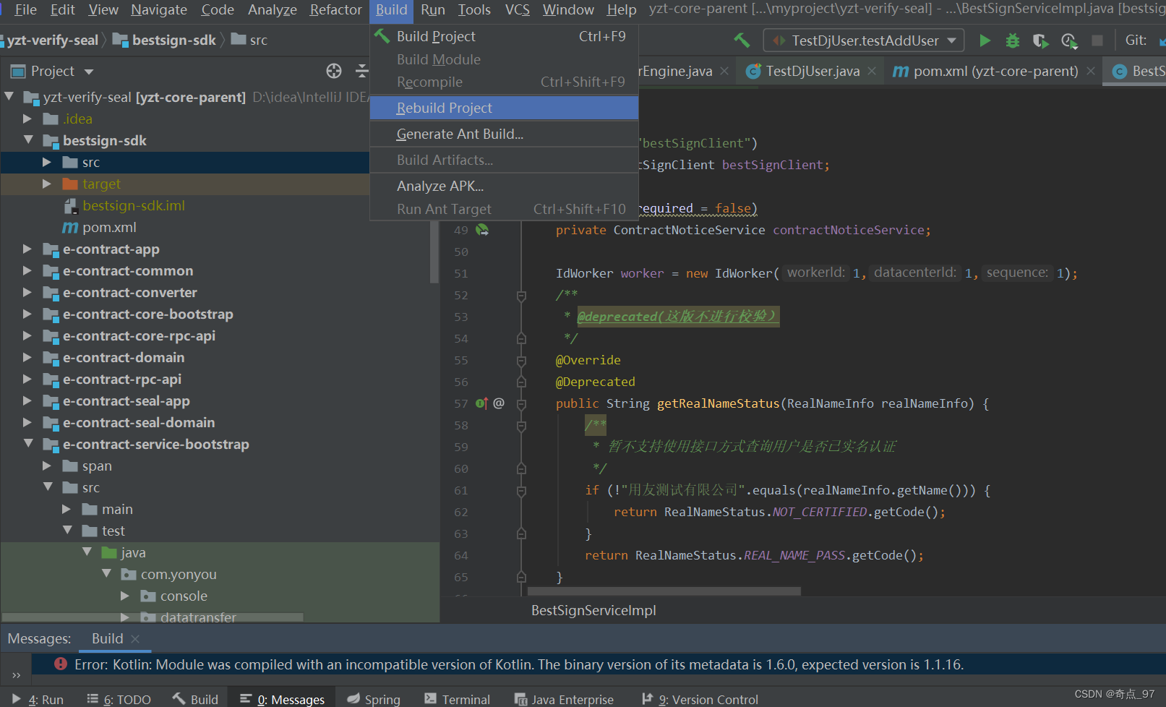
Task: Click the @ gutter icon on line 57
Action: click(499, 403)
